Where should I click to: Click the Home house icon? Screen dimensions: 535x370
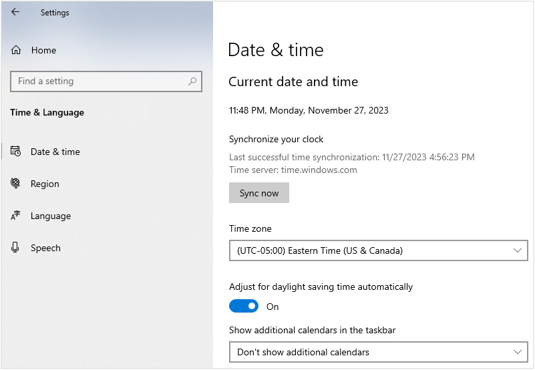point(16,50)
